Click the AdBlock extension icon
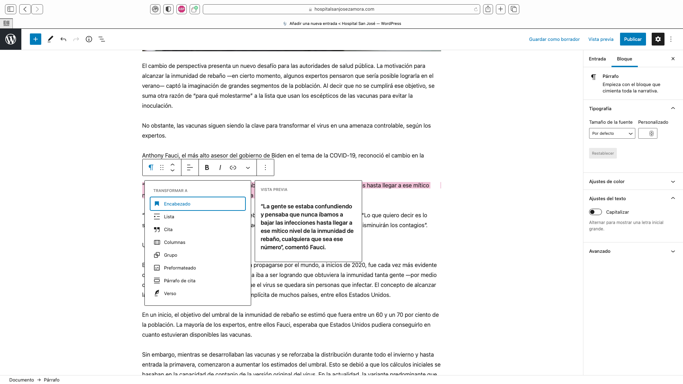 182,9
